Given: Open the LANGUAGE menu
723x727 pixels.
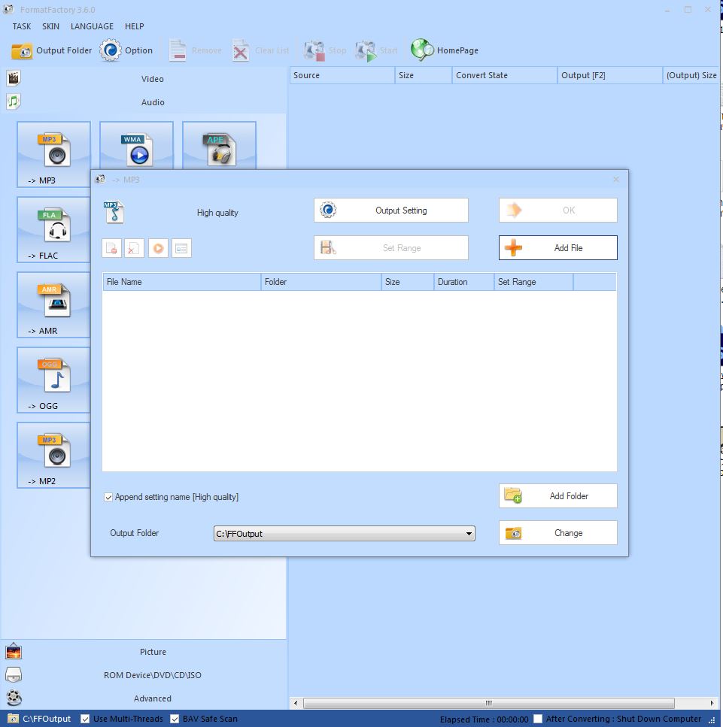Looking at the screenshot, I should point(92,26).
